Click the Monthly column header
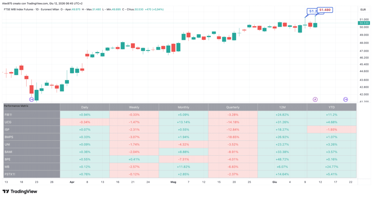 click(x=184, y=107)
